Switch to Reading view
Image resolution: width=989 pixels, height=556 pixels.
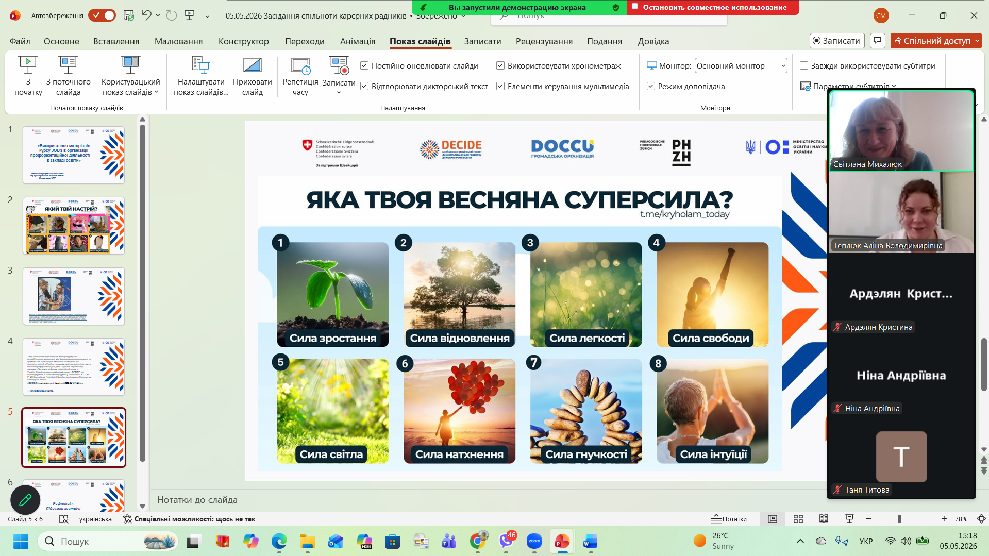(824, 519)
